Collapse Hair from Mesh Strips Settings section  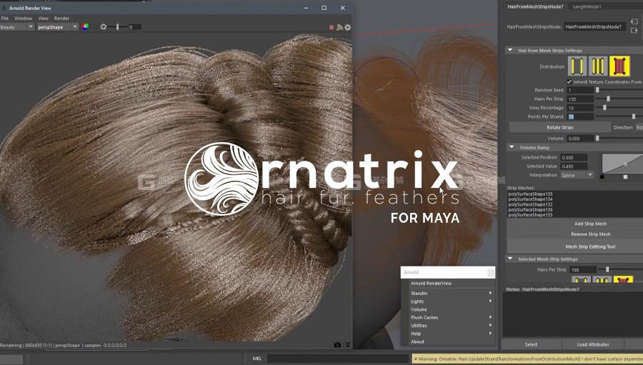click(x=510, y=50)
